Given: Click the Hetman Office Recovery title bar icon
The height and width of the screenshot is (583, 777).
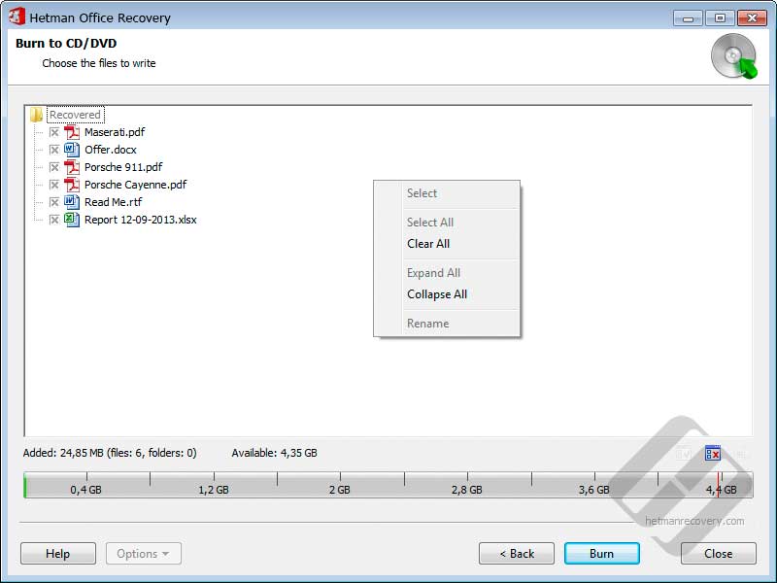Looking at the screenshot, I should (x=17, y=17).
